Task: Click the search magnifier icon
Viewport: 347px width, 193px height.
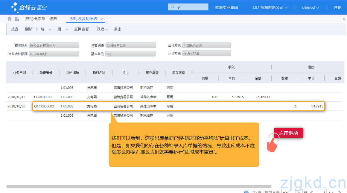Action: pyautogui.click(x=173, y=7)
